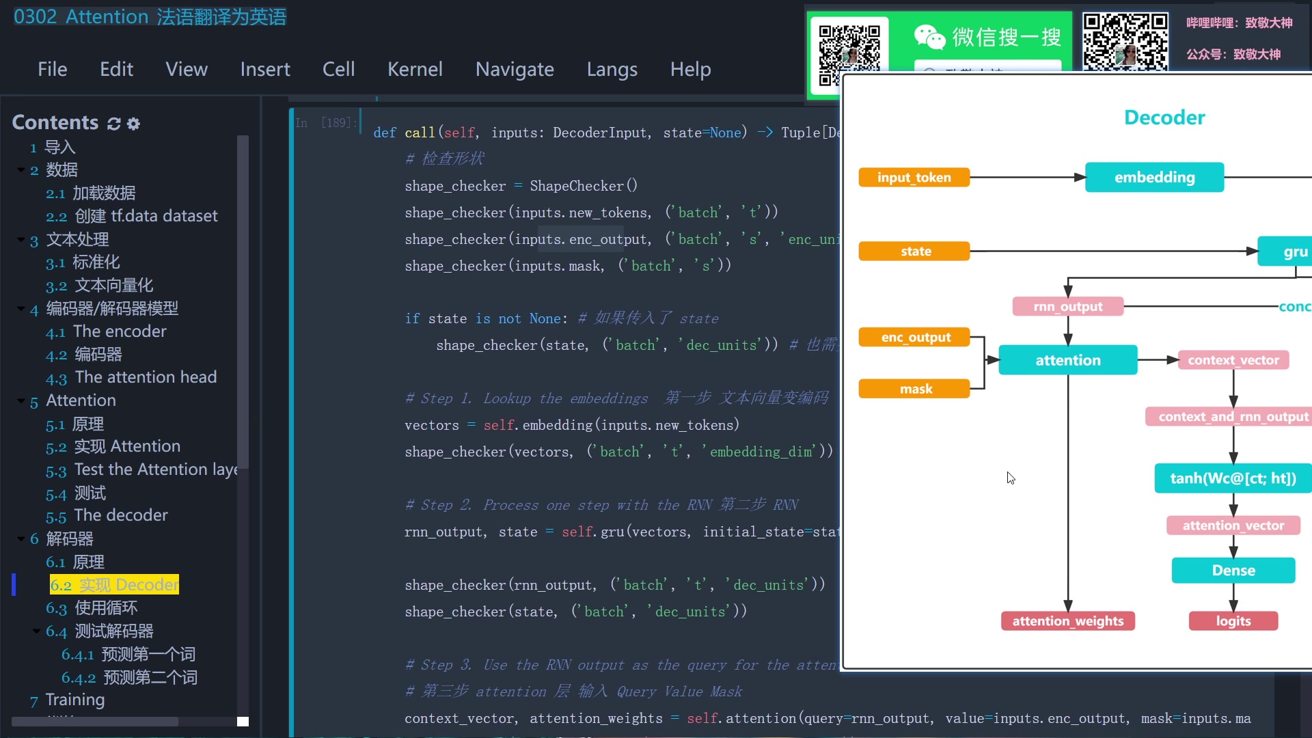Click the WeChat logo icon in banner
The image size is (1312, 738).
click(x=929, y=37)
